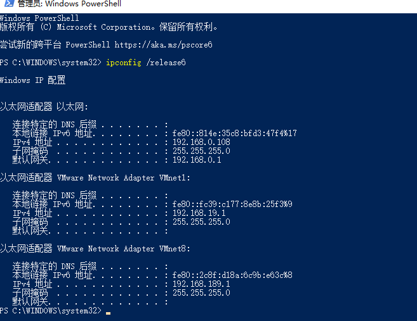Click the /release6 argument text
The image size is (417, 321).
[x=166, y=63]
